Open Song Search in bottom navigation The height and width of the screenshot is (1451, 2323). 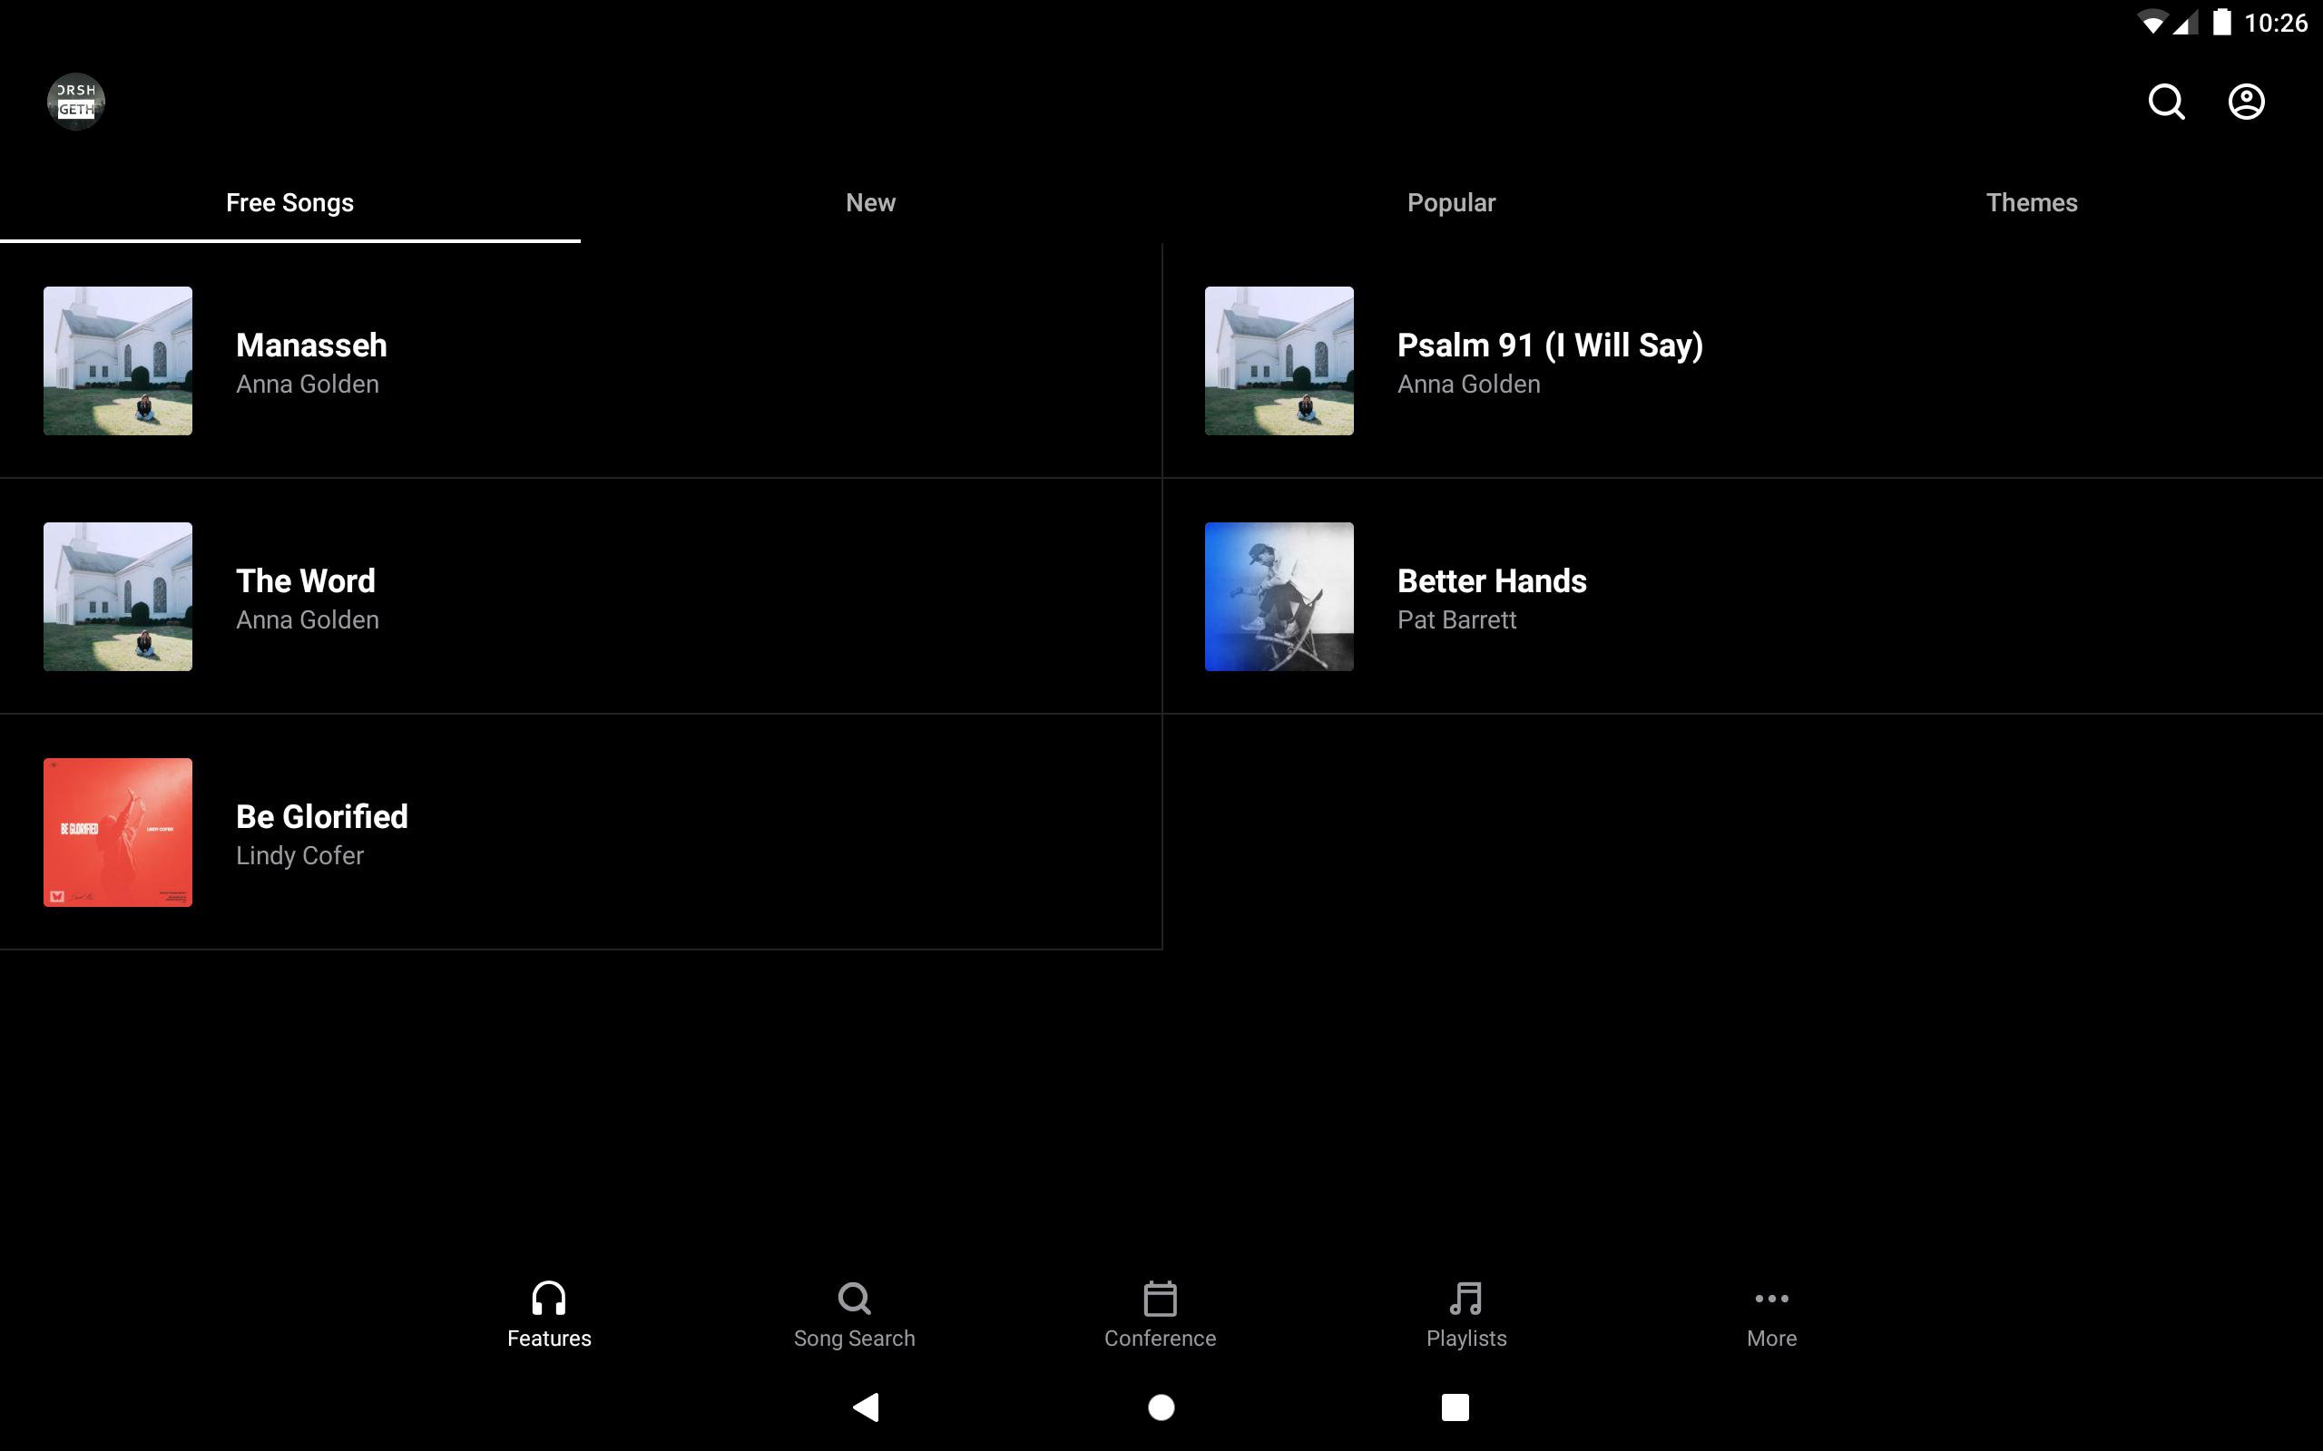click(853, 1313)
